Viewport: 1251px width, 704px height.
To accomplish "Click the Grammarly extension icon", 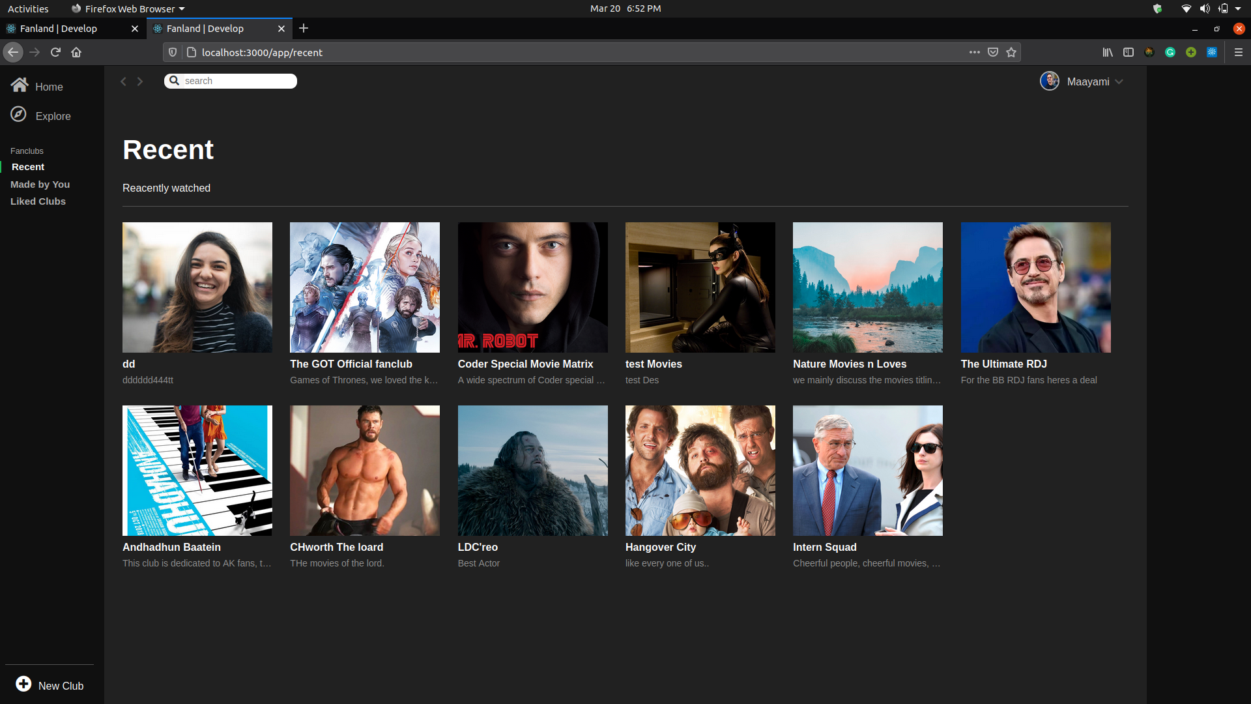I will point(1170,52).
